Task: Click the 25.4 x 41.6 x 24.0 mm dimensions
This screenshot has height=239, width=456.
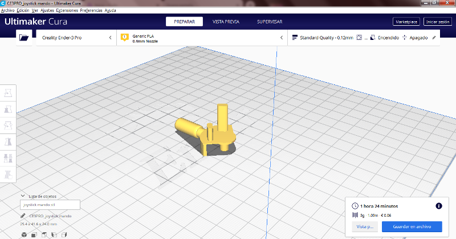Action: (39, 224)
